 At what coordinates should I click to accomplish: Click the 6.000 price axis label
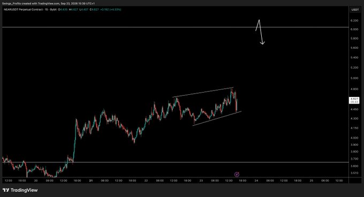(x=354, y=29)
